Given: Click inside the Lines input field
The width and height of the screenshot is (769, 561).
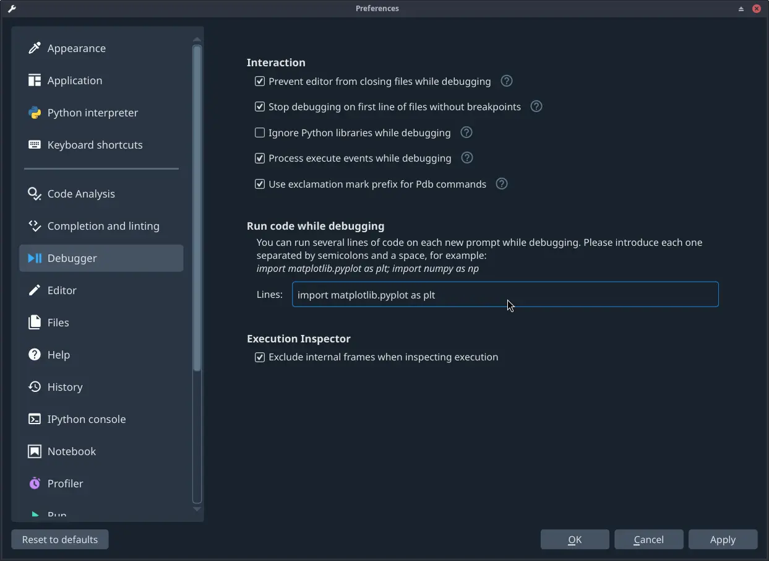Looking at the screenshot, I should 505,294.
